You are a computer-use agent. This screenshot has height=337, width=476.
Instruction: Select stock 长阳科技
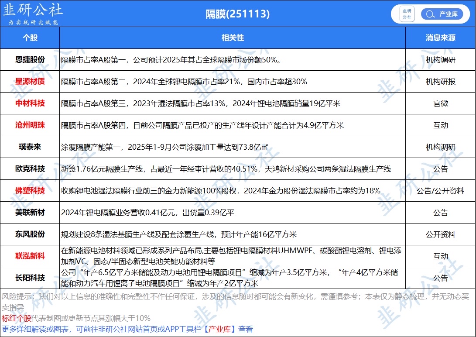point(30,278)
